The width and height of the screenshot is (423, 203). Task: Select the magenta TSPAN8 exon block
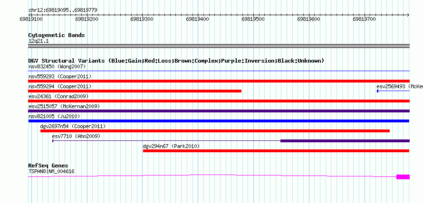coord(403,177)
